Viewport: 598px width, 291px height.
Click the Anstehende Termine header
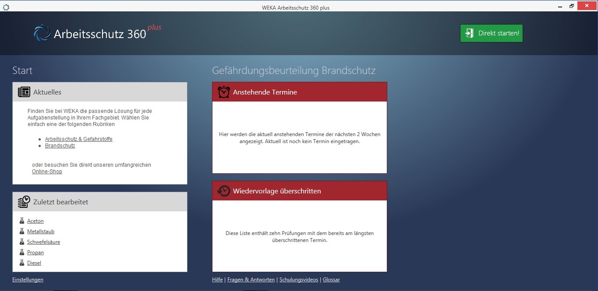[300, 92]
